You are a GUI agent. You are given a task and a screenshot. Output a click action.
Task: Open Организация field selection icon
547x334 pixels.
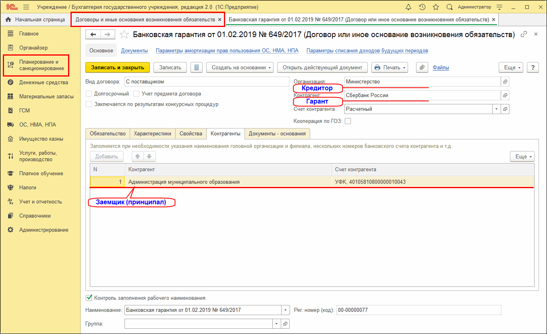pos(505,82)
